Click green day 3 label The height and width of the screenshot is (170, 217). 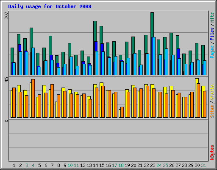click(x=27, y=165)
